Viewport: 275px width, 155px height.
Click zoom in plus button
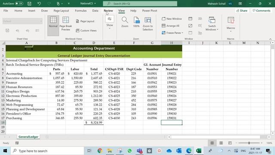(262, 143)
